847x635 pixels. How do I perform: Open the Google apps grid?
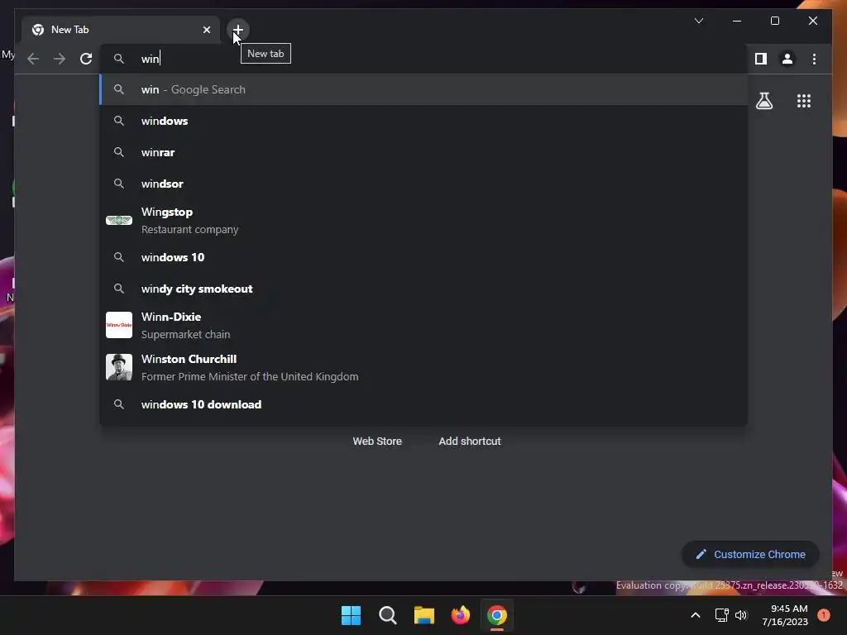[x=804, y=101]
